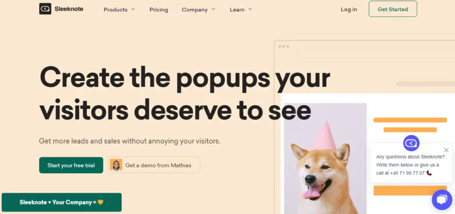Screen dimensions: 455x214
Task: Click the orange button bar in the mock popup
Action: (410, 191)
